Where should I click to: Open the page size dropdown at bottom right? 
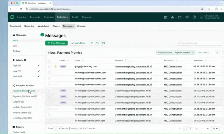(x=215, y=128)
